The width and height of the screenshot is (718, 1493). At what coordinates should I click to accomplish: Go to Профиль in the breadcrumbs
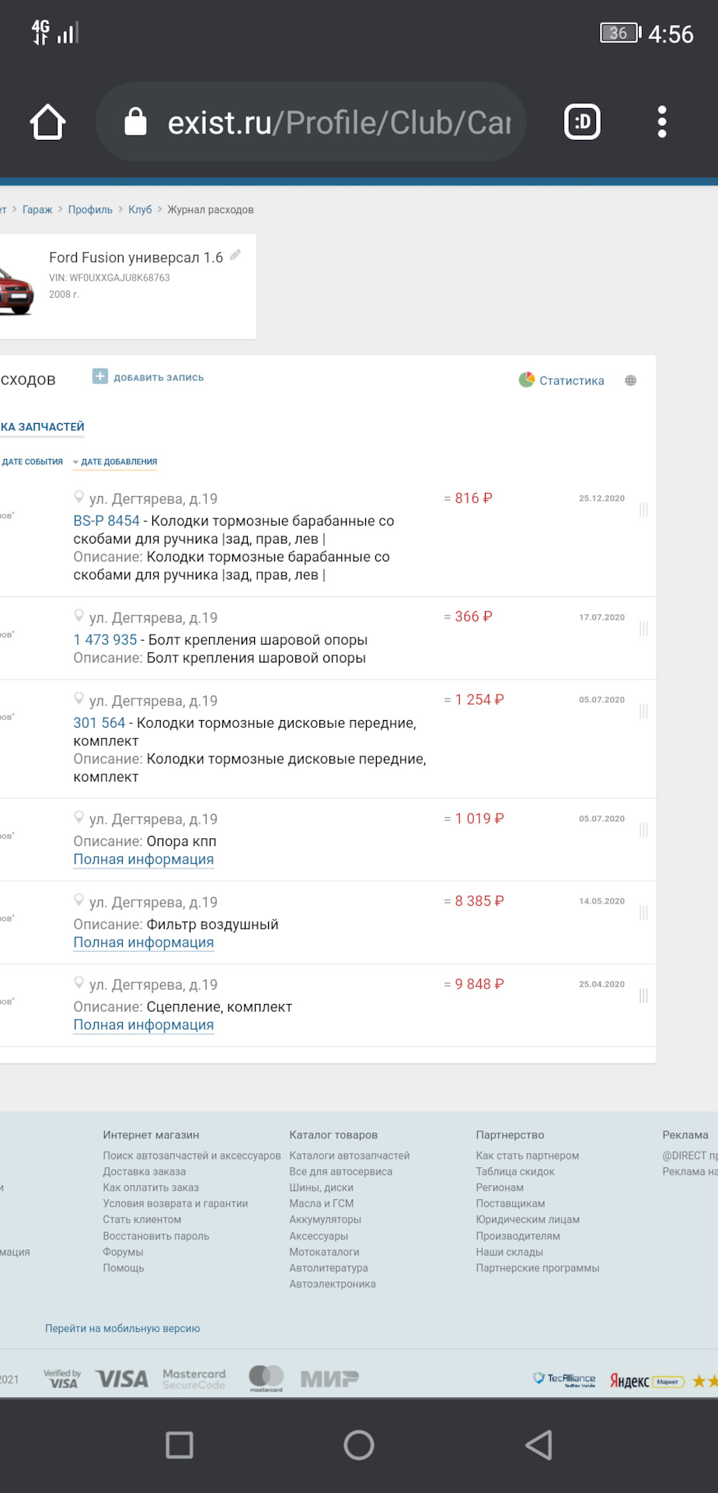click(89, 209)
